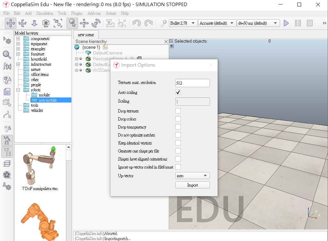Image resolution: width=328 pixels, height=241 pixels.
Task: Open the scripts list icon in the sidebar
Action: (7, 92)
